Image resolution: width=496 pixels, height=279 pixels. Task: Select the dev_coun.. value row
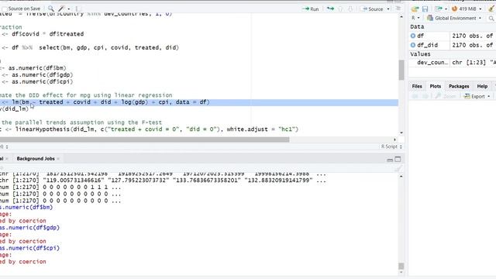tap(453, 62)
